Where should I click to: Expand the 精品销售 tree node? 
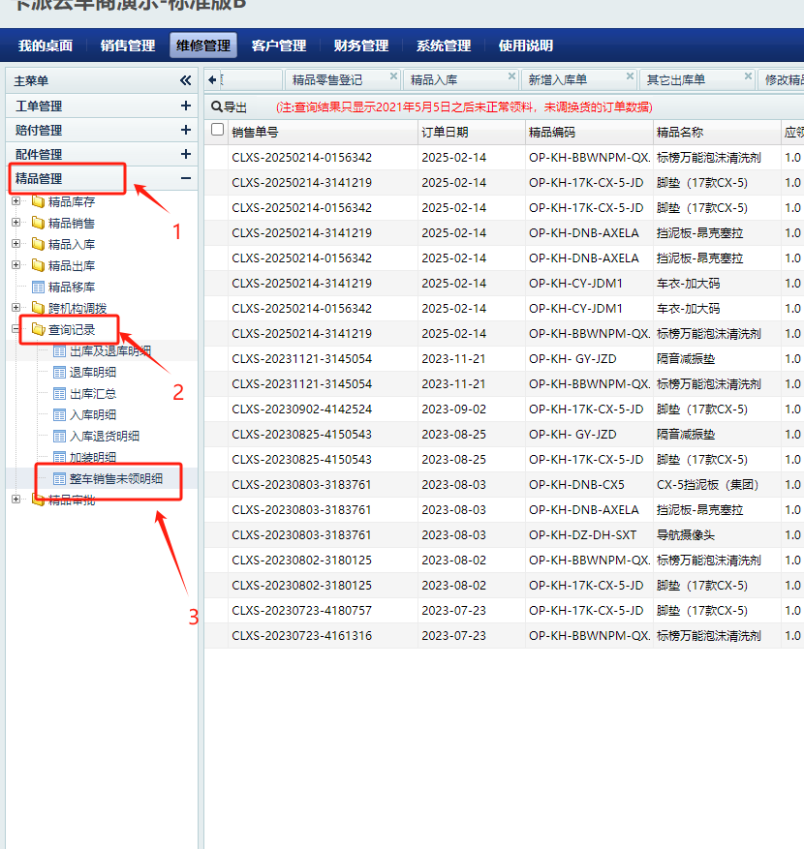pyautogui.click(x=15, y=224)
